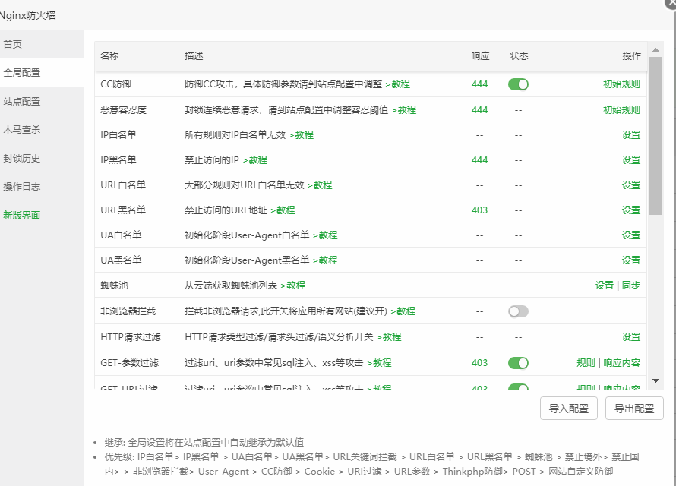Click the 响应 column header
Screen dimensions: 676x486
pyautogui.click(x=480, y=56)
